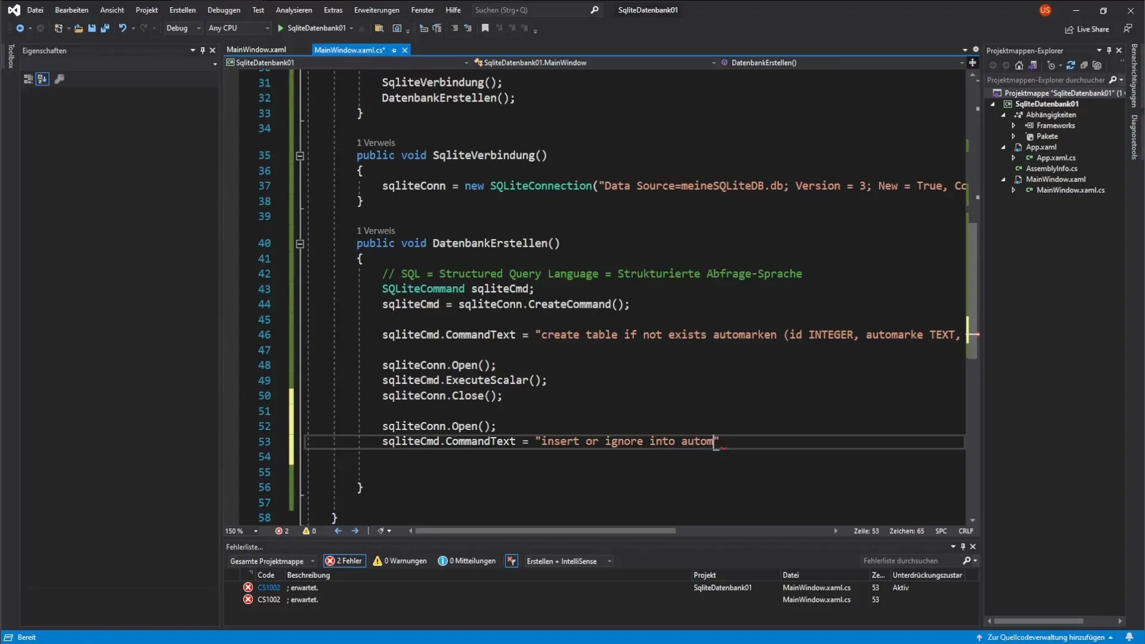This screenshot has width=1145, height=644.
Task: Open pending changes filter clock icon
Action: coord(1051,66)
